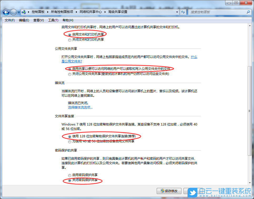Click the network icon at the address bar start
Viewport: 254px width, 199px height.
click(24, 12)
